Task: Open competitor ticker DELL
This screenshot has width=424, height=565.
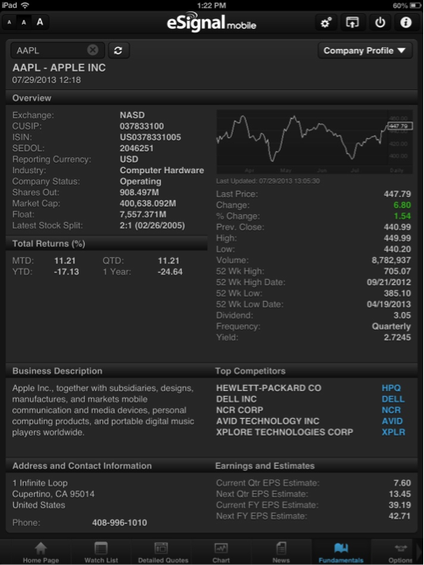Action: pos(393,399)
